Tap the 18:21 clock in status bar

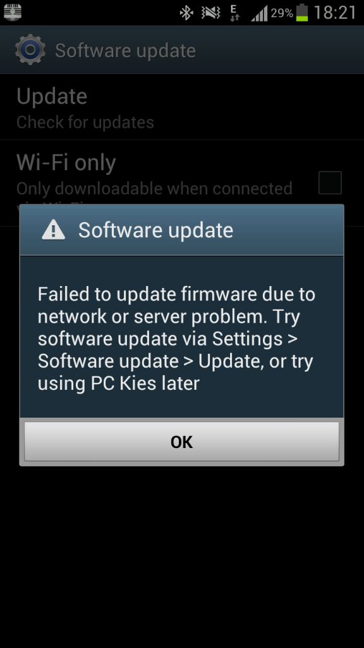pos(335,13)
